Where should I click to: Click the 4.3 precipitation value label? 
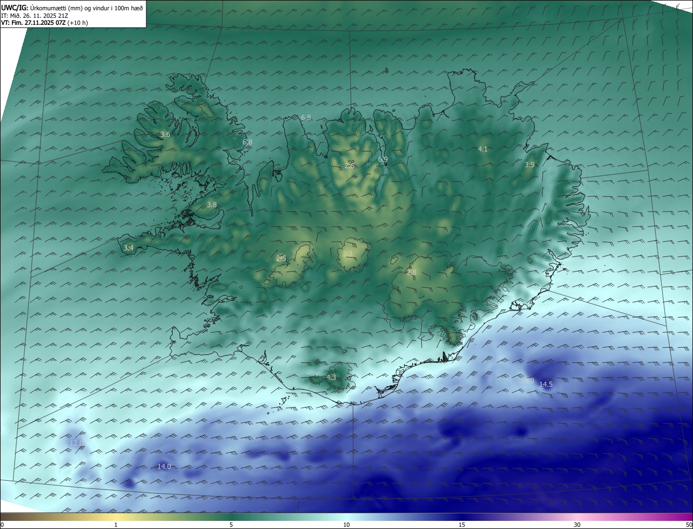(331, 378)
